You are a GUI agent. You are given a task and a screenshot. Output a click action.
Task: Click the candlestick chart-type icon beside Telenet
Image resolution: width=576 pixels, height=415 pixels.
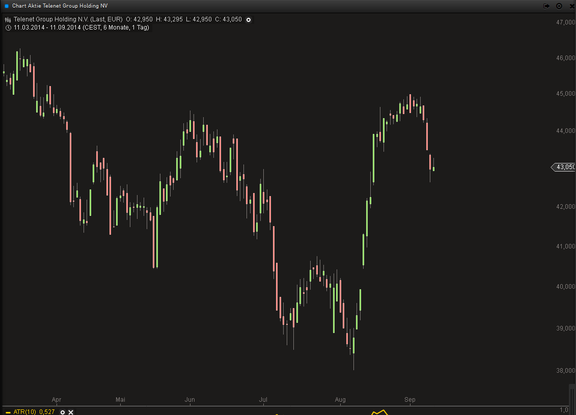8,20
